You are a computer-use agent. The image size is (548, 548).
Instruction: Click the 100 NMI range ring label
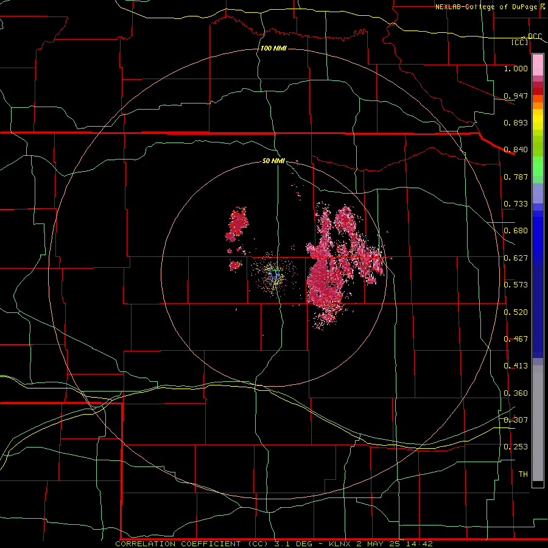click(x=273, y=48)
